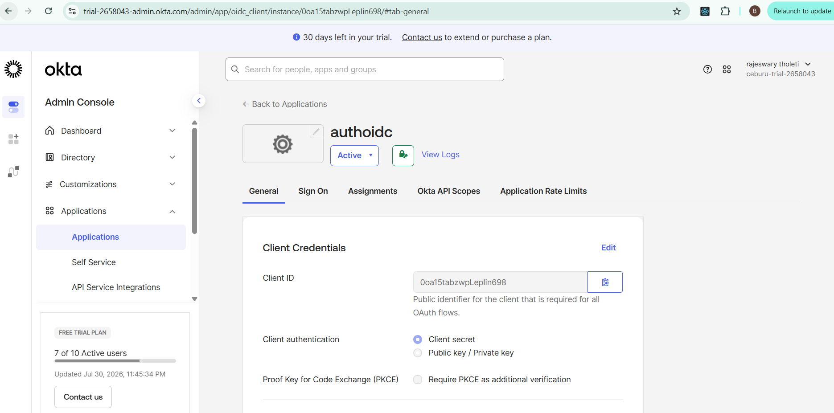Open the Okta API Scopes tab

pos(448,191)
